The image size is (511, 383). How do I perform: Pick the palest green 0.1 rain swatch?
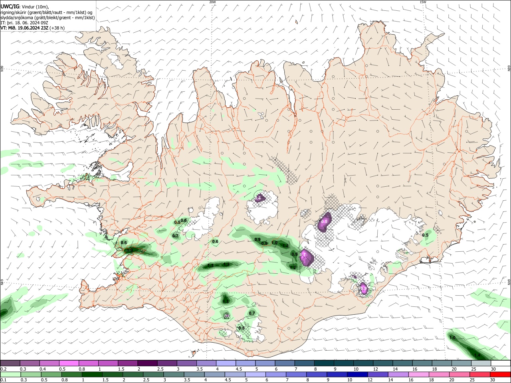click(10, 374)
